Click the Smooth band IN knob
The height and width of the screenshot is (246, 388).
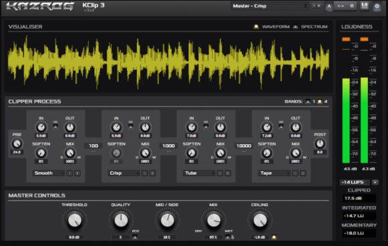pyautogui.click(x=41, y=127)
